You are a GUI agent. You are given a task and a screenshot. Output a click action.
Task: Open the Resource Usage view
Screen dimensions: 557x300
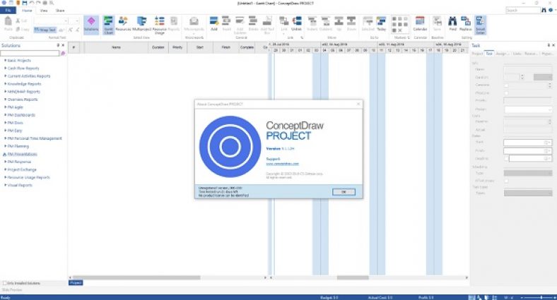click(x=160, y=25)
